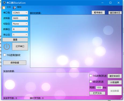
Task: Toggle the 16进制发送 checkbox
Action: coord(91,76)
